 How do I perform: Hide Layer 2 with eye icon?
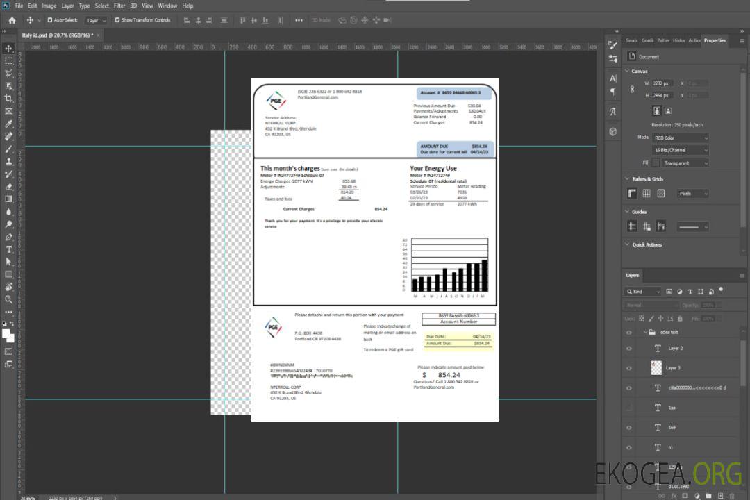pos(629,349)
